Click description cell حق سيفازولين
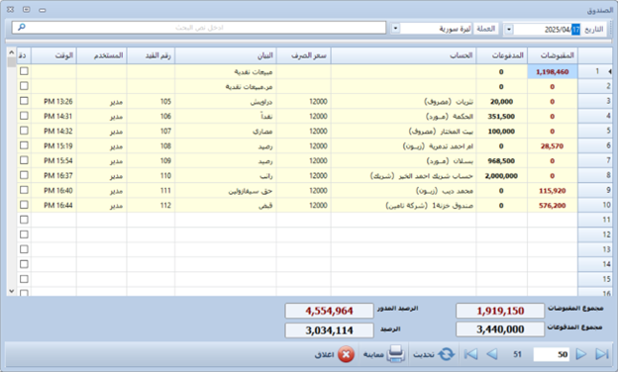This screenshot has height=372, width=618. point(226,191)
